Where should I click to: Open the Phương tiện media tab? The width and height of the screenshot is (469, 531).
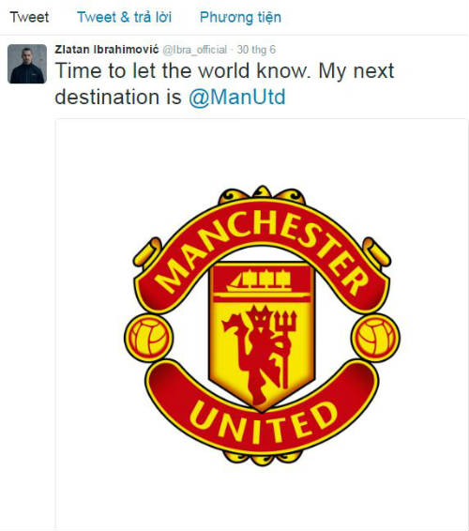point(240,17)
